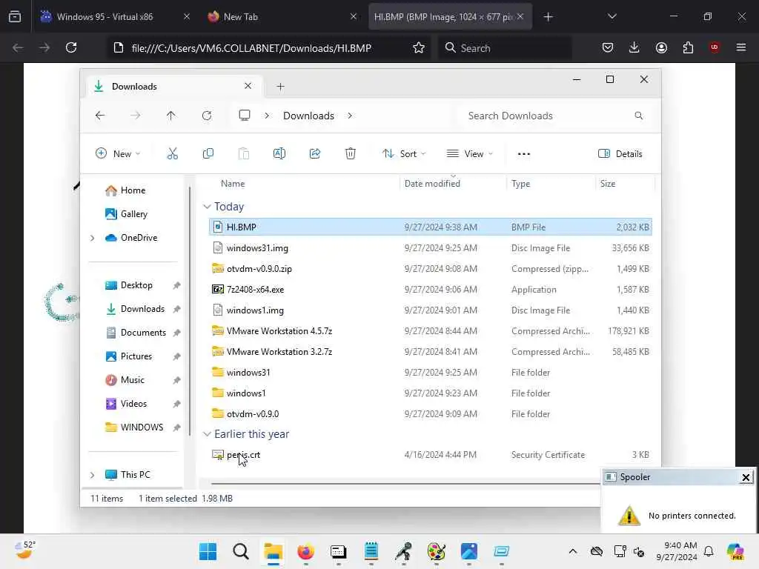Toggle the Details pane
This screenshot has width=759, height=569.
tap(620, 154)
